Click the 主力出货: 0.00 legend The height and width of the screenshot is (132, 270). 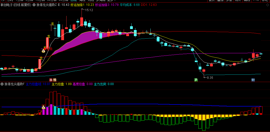(x=104, y=84)
